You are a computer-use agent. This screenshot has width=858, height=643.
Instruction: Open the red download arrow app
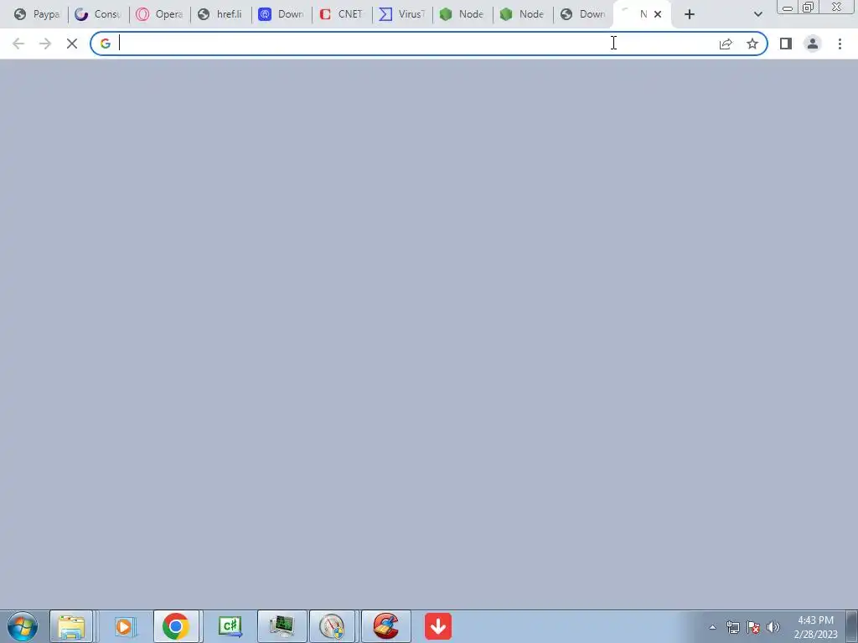tap(437, 626)
